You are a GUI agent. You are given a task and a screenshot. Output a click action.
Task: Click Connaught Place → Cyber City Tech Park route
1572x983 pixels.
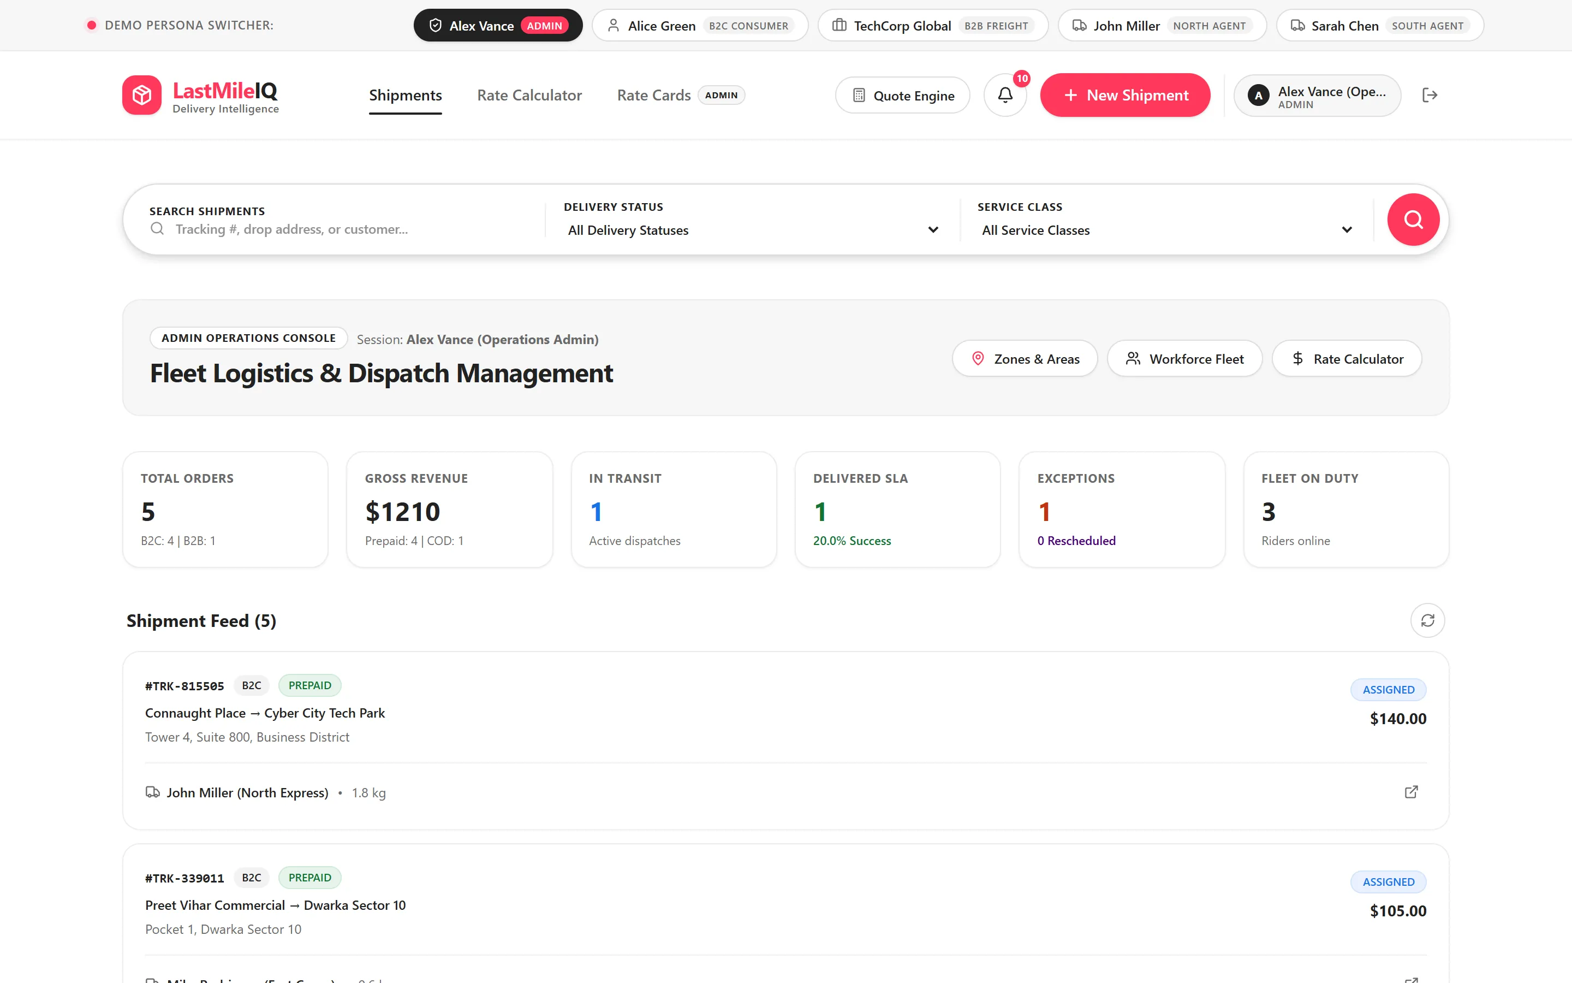pyautogui.click(x=265, y=713)
